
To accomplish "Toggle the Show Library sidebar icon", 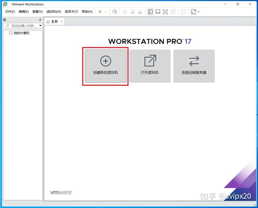I will (150, 12).
